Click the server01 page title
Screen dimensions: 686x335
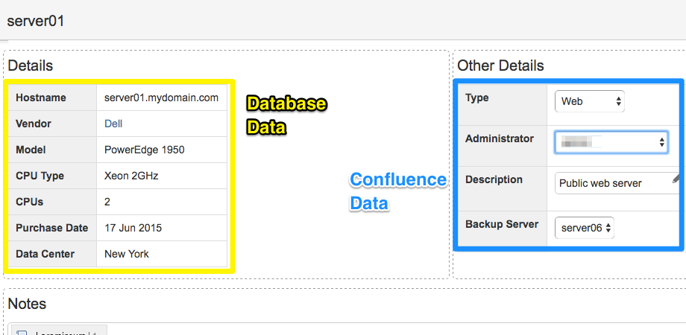point(36,21)
